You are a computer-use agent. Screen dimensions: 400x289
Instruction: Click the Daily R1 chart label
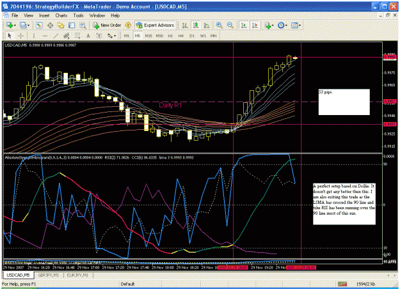pyautogui.click(x=170, y=105)
